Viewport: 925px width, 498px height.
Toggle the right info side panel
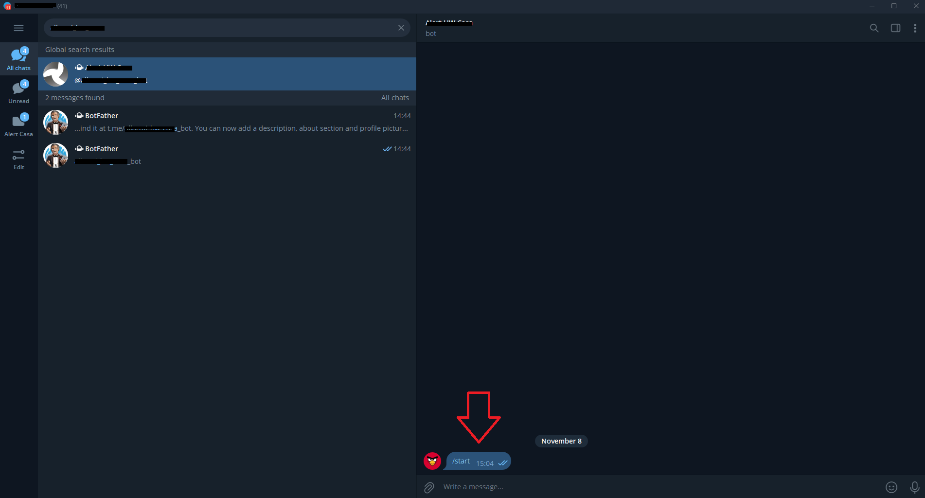(x=895, y=28)
